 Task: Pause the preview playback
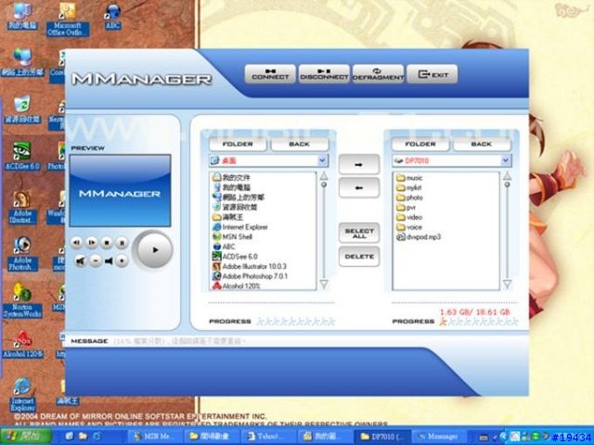(122, 243)
